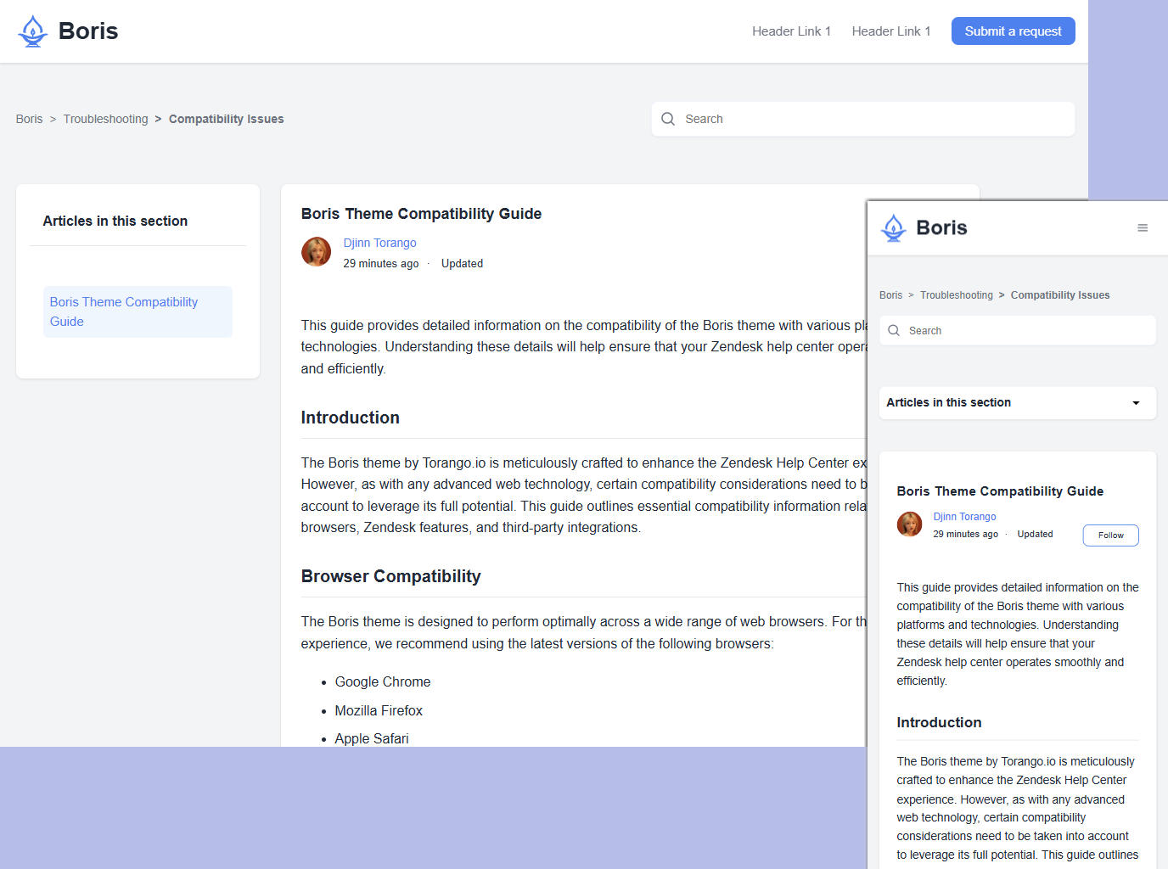
Task: Click Djinn Torango's avatar in desktop article
Action: (x=317, y=252)
